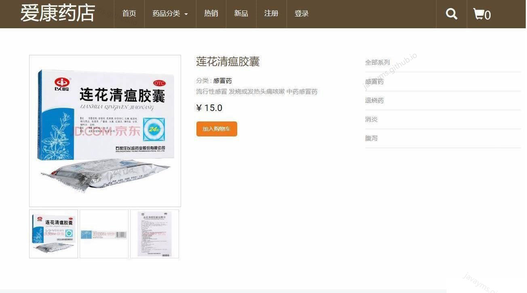Screen dimensions: 527x293
Task: Open the instruction leaflet thumbnail
Action: (x=154, y=234)
